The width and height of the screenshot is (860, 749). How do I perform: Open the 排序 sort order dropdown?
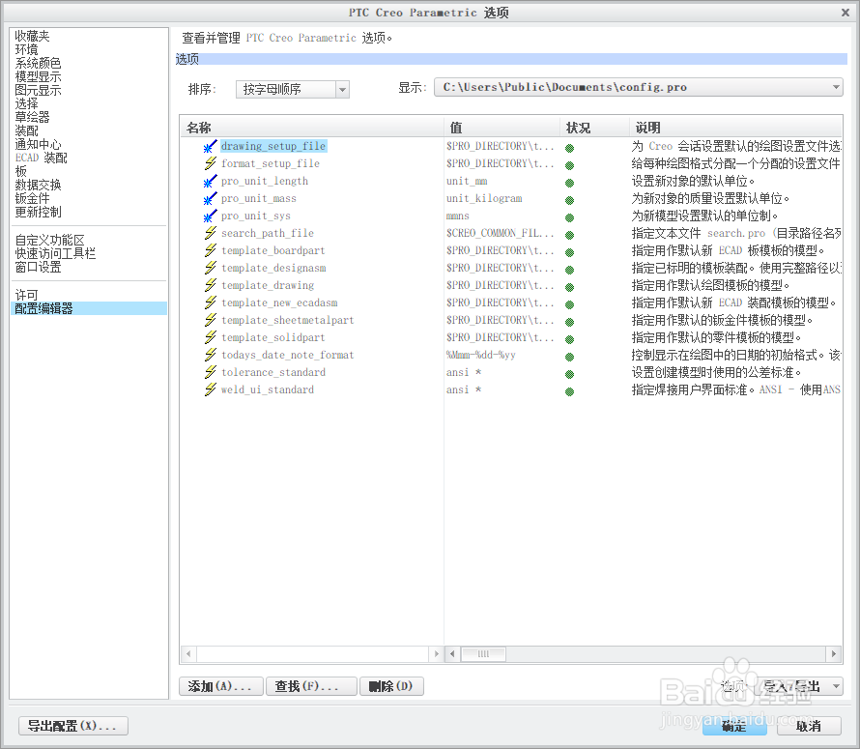click(x=293, y=89)
